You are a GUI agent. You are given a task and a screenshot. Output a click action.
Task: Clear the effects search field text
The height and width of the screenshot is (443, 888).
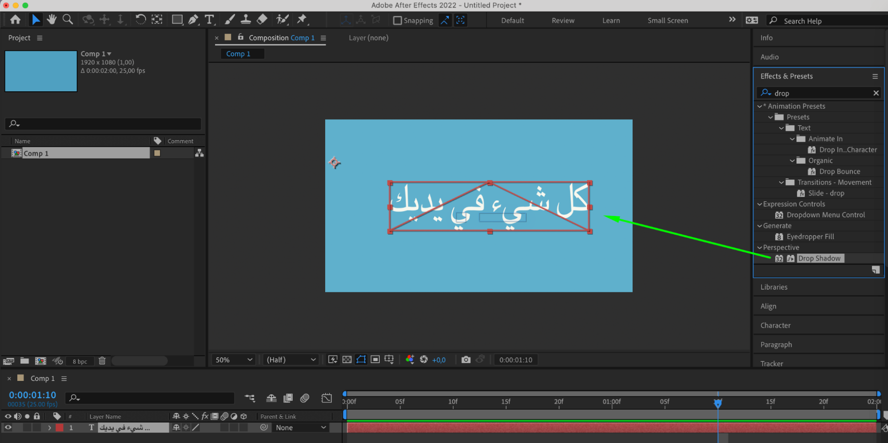(x=876, y=93)
